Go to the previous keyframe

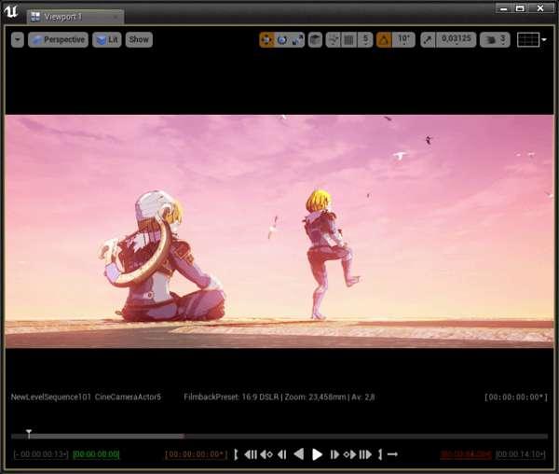[x=266, y=454]
